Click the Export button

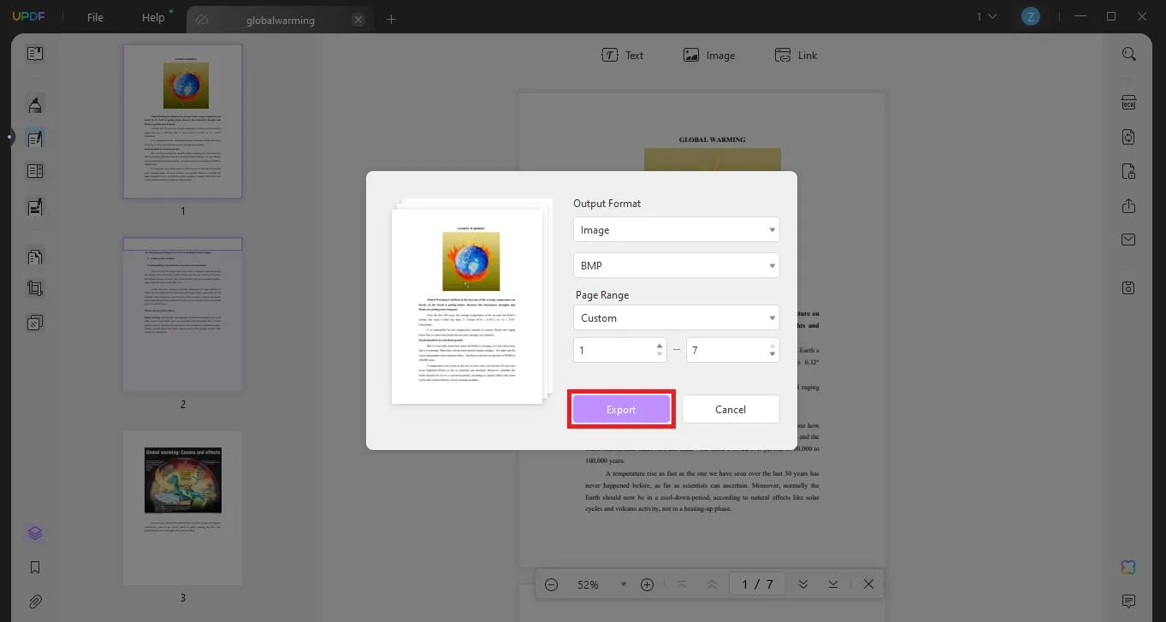(621, 409)
